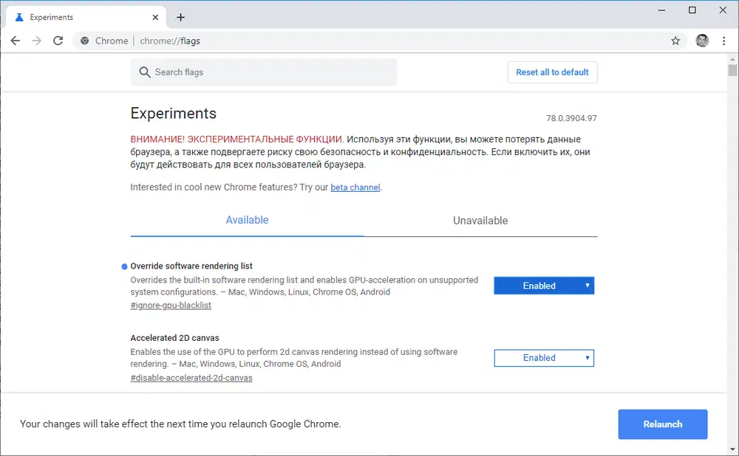Click Reset all to default
Viewport: 739px width, 456px height.
552,72
